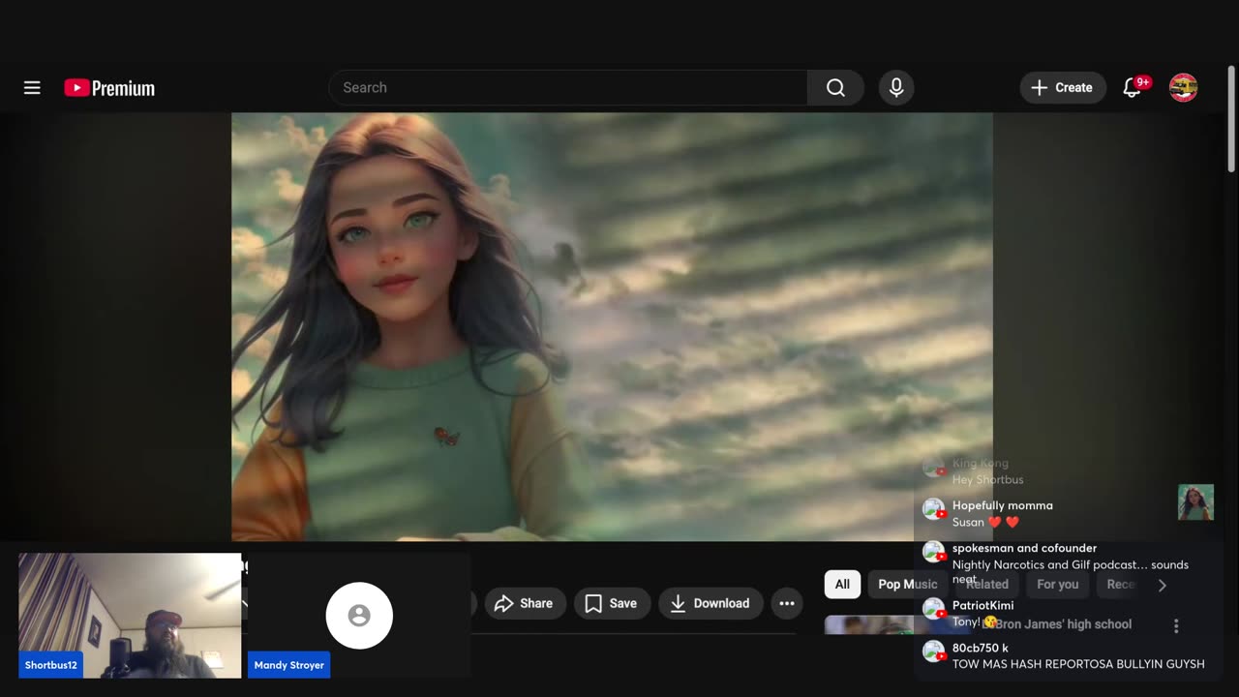Show more filter chips with right arrow
Viewport: 1239px width, 697px height.
1162,585
